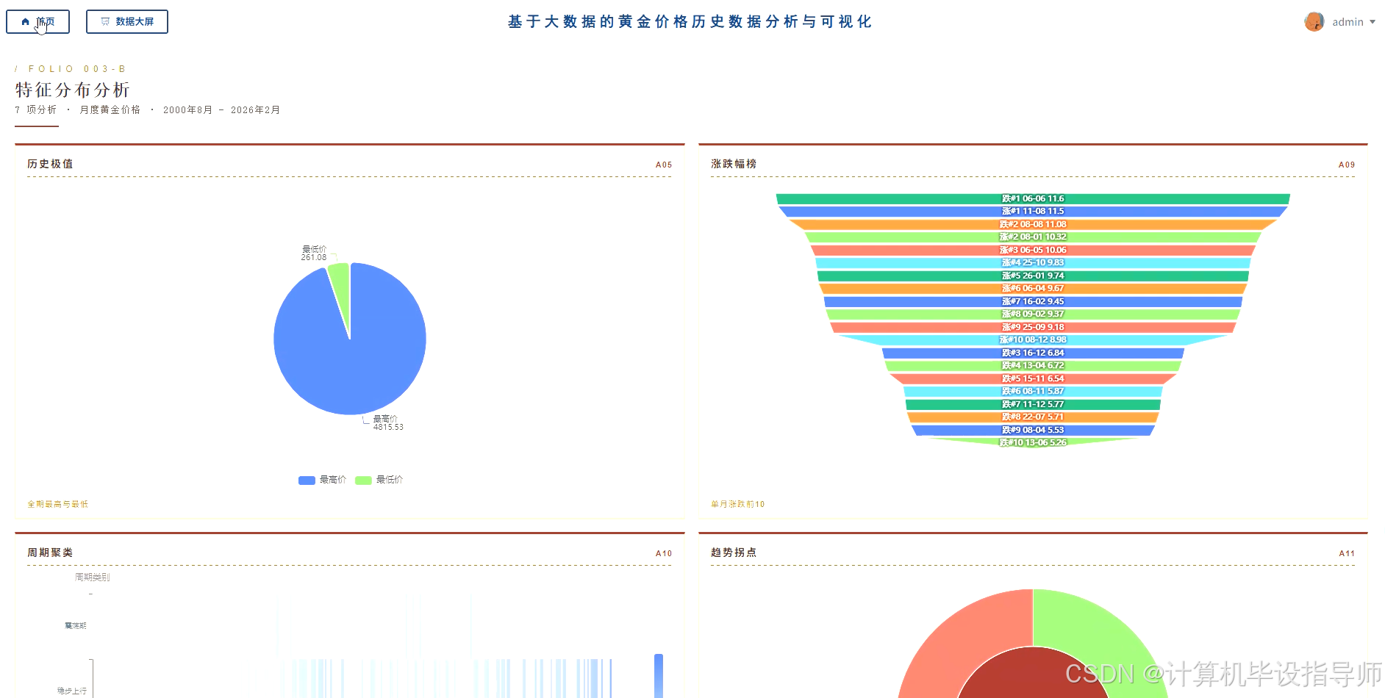Select funnel bar 跌#9 08-04 5.53
1385x698 pixels.
(1033, 431)
